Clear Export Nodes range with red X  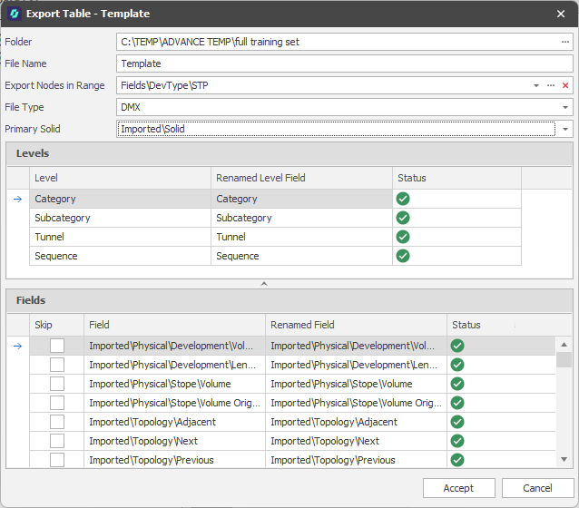[x=565, y=85]
